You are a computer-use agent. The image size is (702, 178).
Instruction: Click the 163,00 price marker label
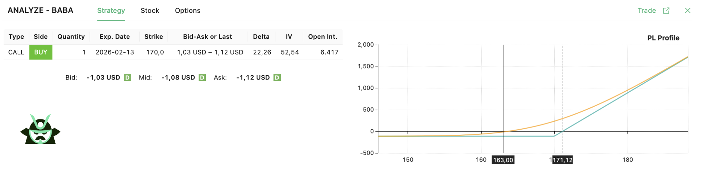[x=503, y=160]
